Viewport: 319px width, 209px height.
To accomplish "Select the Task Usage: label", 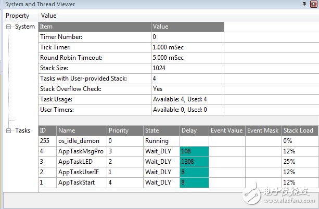I will pos(56,99).
